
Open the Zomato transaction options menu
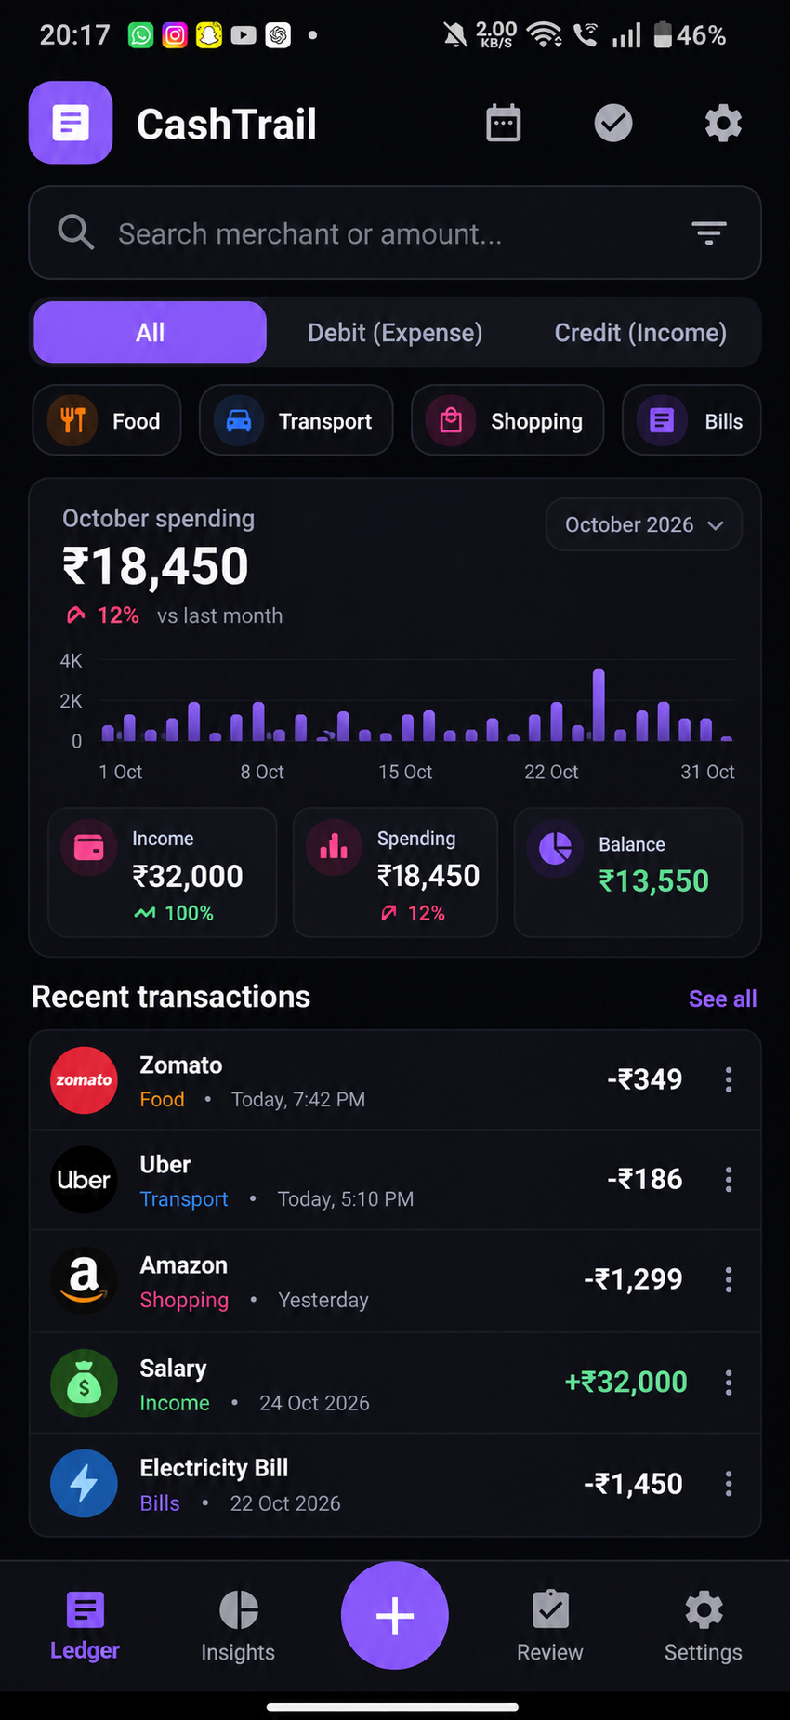click(729, 1079)
